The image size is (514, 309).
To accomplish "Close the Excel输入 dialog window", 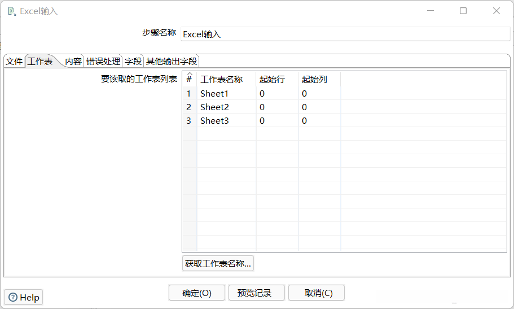I will coord(497,11).
